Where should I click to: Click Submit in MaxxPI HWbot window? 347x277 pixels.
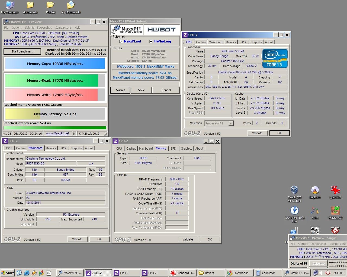point(120,90)
